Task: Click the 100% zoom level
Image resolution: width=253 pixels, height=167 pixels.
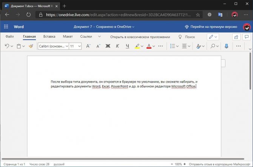Action: [178, 164]
